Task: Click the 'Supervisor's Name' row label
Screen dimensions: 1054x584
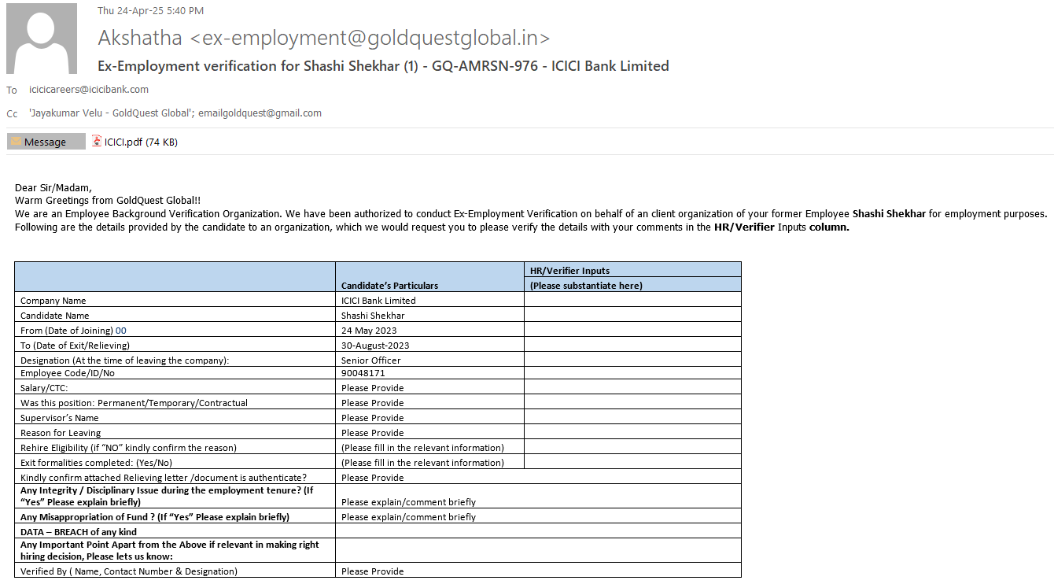Action: pyautogui.click(x=60, y=418)
